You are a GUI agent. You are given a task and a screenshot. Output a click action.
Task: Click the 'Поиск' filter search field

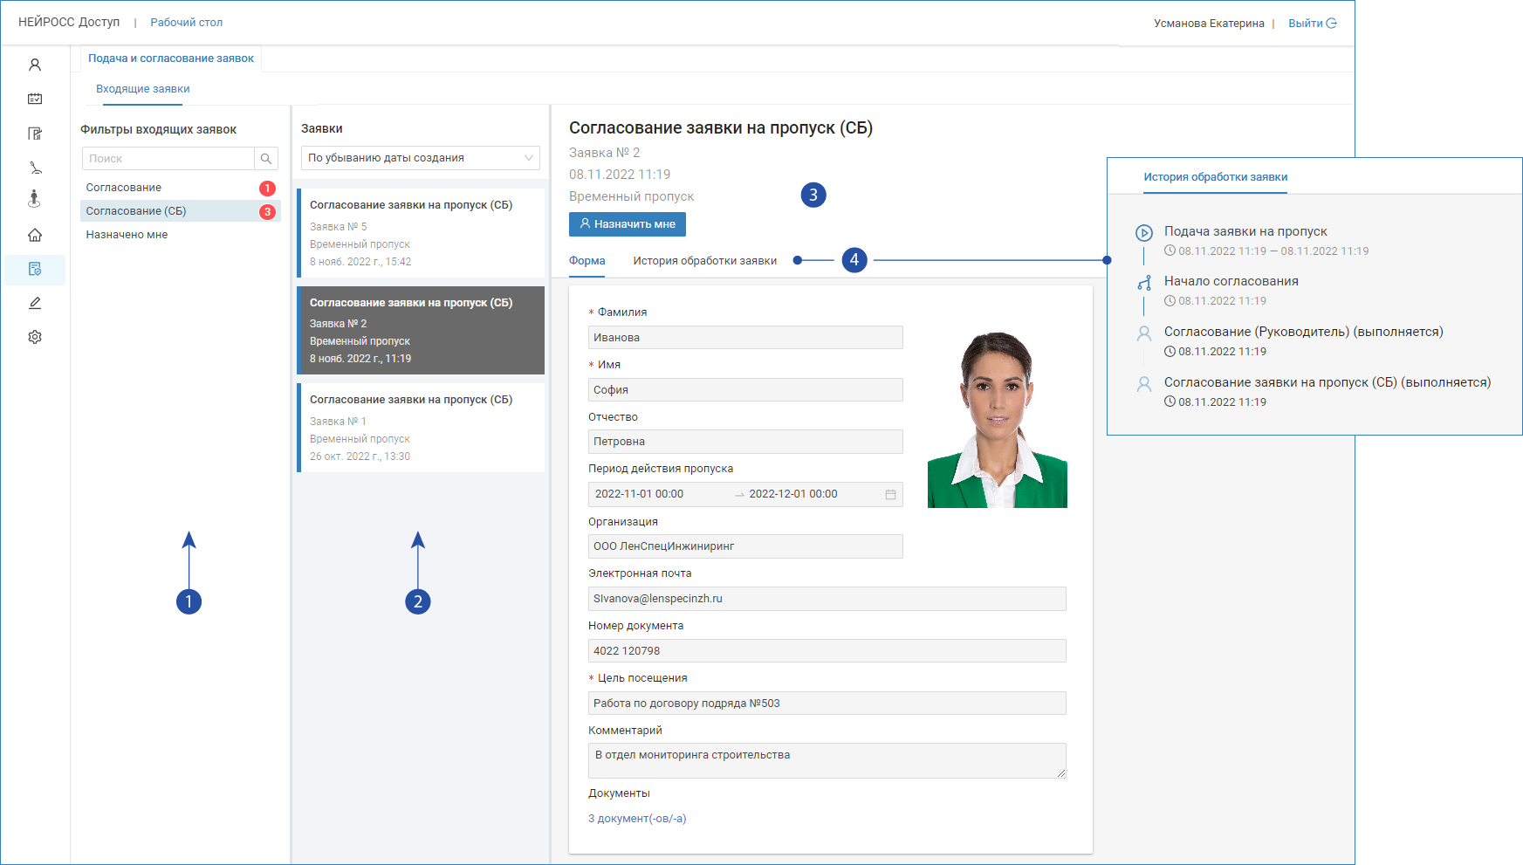tap(168, 159)
